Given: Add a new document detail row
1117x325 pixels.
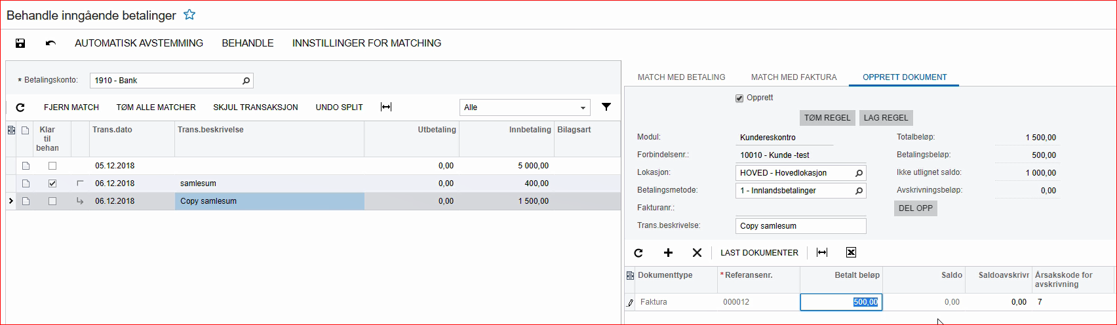Looking at the screenshot, I should (668, 253).
